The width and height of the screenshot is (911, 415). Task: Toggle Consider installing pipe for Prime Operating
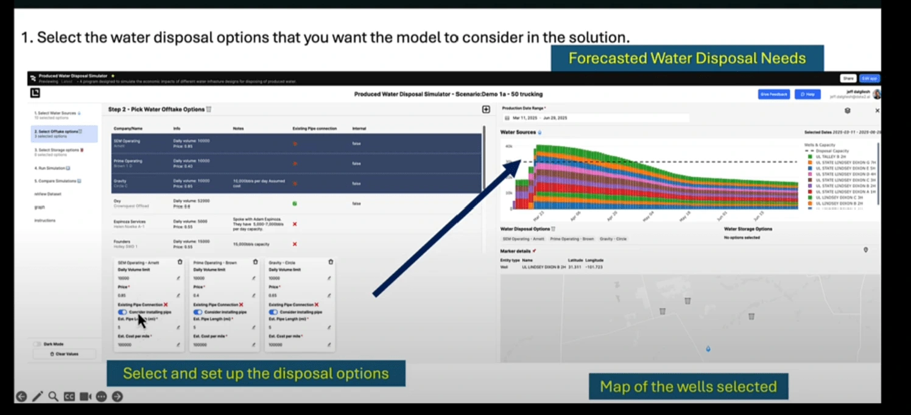[x=198, y=312]
